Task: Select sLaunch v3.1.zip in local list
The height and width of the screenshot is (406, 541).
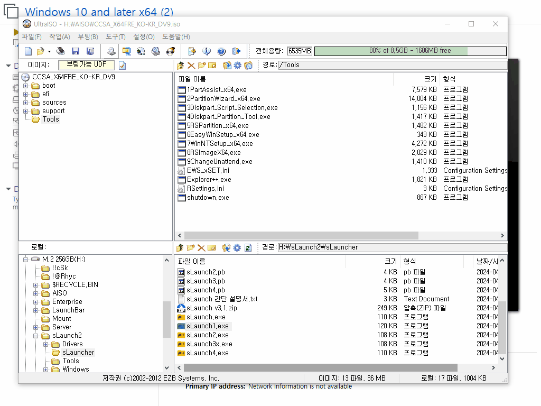Action: point(211,308)
